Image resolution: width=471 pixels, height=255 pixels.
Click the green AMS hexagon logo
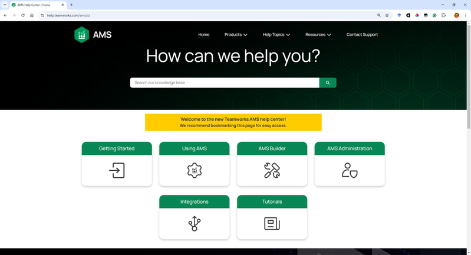pos(81,35)
